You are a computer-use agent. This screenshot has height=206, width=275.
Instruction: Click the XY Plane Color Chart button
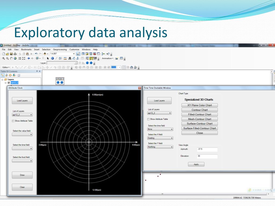click(x=200, y=105)
